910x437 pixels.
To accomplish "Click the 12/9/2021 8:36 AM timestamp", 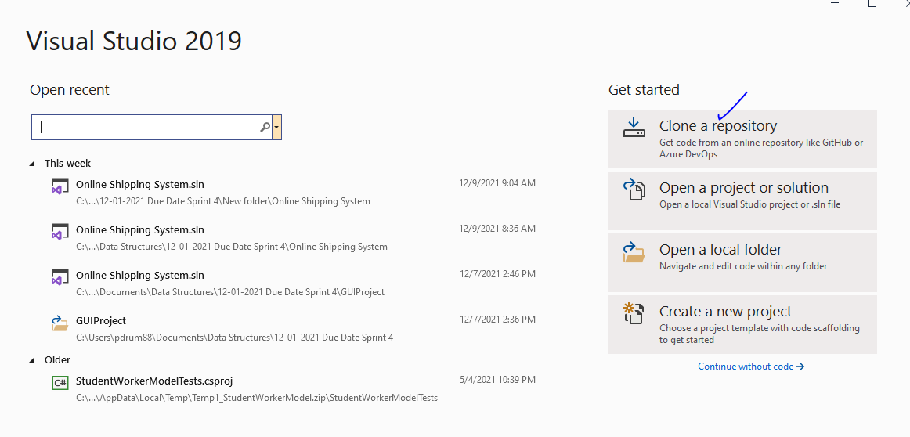I will 497,229.
